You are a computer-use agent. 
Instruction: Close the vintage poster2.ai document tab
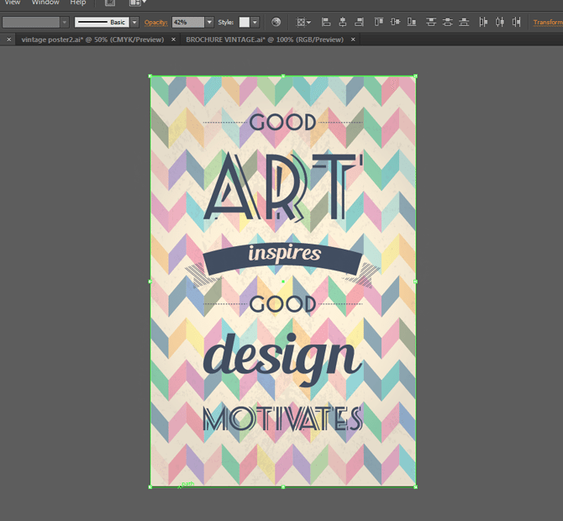click(9, 39)
